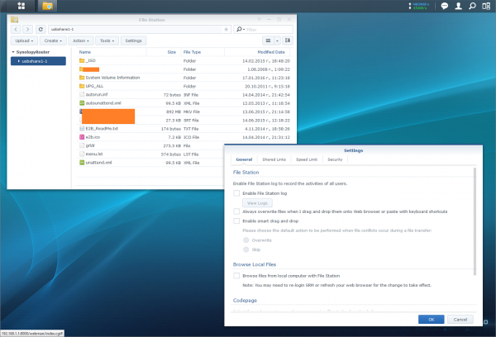
Task: Open the Main Menu grid icon
Action: [x=21, y=6]
